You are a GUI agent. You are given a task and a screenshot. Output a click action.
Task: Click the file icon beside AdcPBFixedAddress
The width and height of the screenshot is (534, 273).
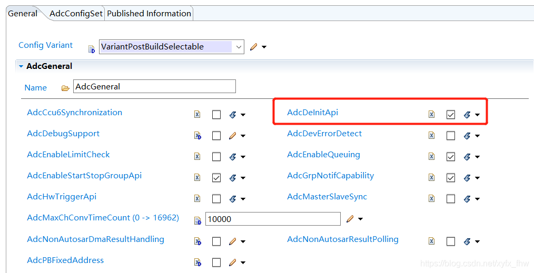[x=197, y=262]
